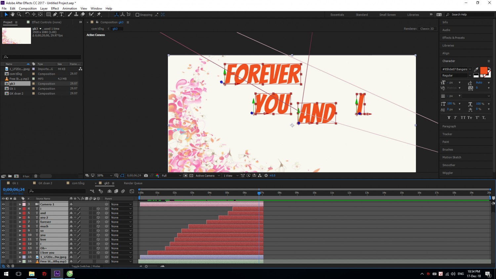The image size is (496, 279).
Task: Choose the Pen tool
Action: (x=55, y=15)
